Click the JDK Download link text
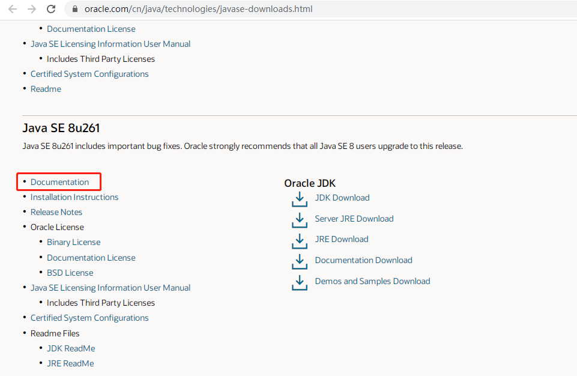The width and height of the screenshot is (577, 376). (342, 198)
